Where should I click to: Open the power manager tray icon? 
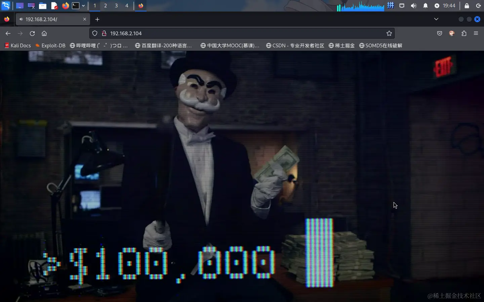coord(437,6)
